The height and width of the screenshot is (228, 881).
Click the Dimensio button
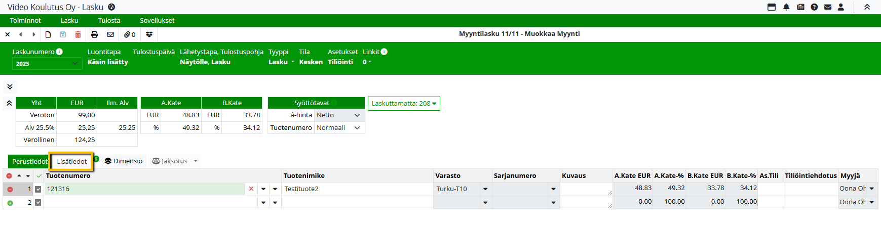[x=124, y=161]
